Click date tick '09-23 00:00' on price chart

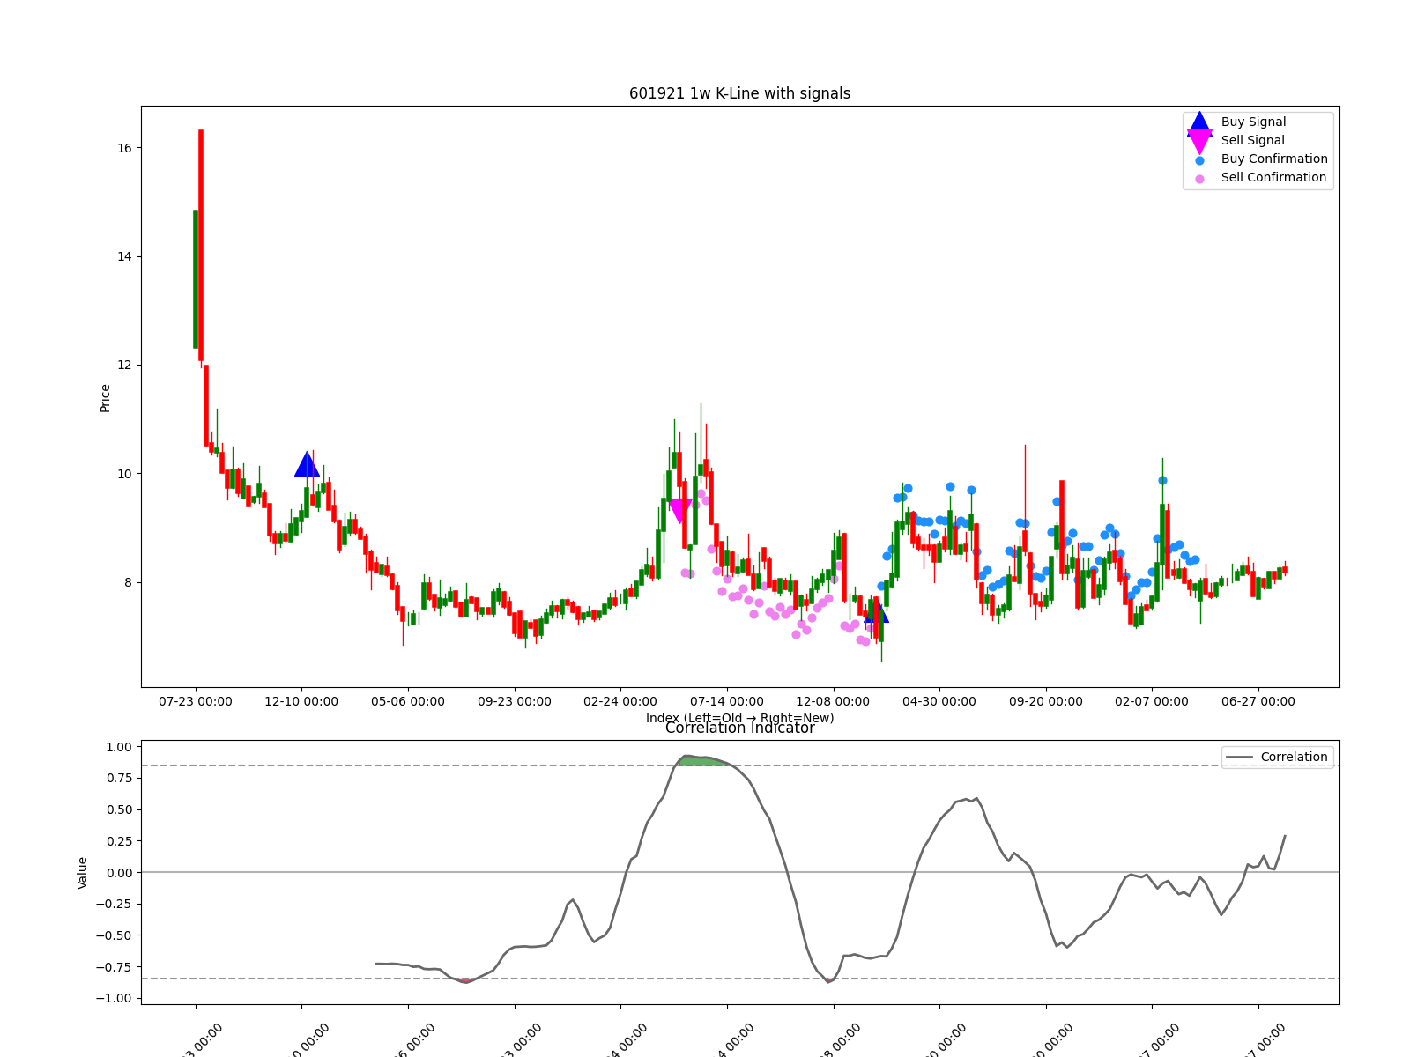click(515, 702)
